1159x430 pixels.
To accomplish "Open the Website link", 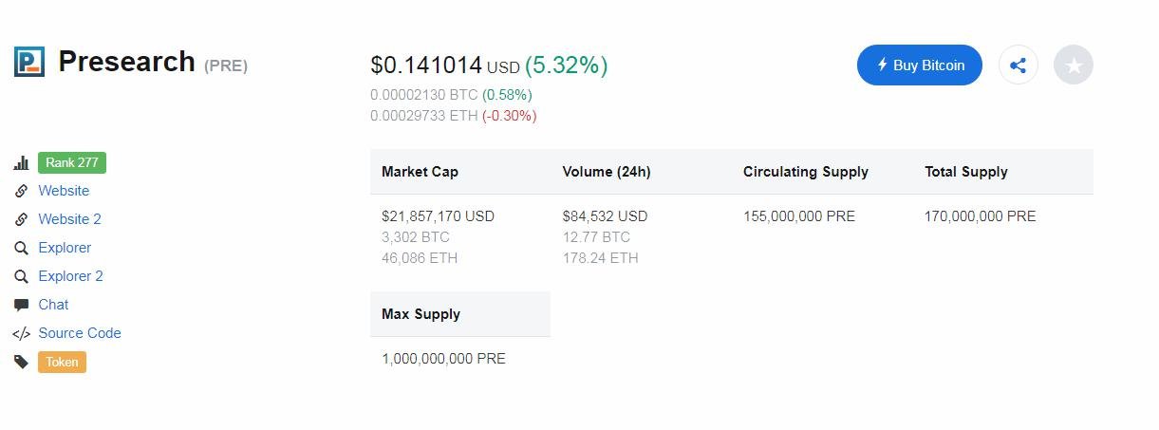I will click(64, 191).
